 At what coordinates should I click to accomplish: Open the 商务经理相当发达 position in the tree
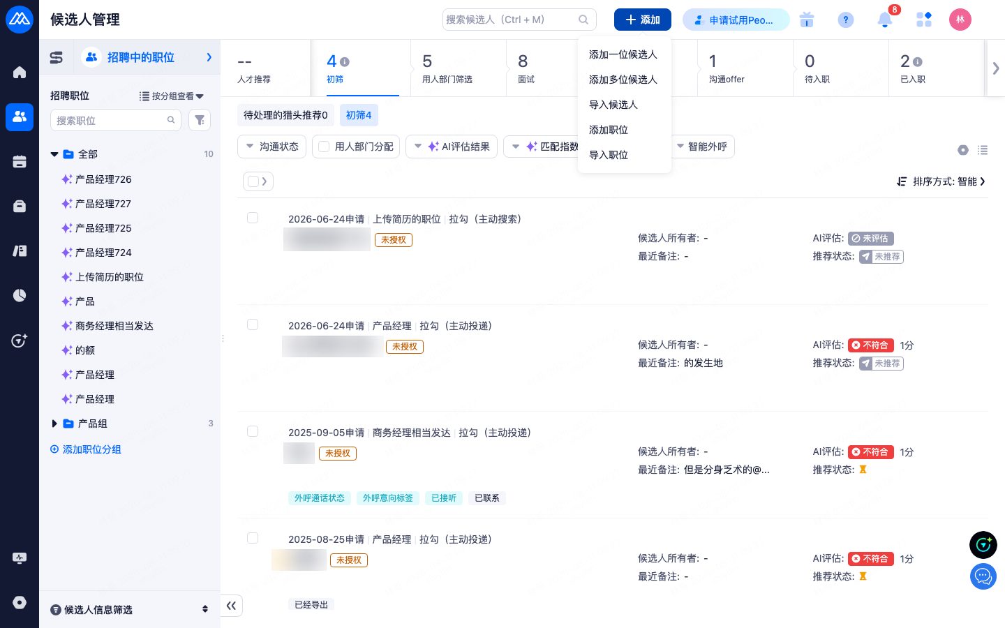tap(114, 326)
